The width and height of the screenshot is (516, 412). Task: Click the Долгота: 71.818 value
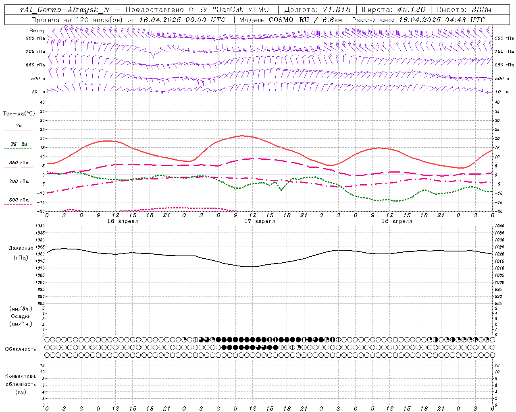click(x=318, y=10)
